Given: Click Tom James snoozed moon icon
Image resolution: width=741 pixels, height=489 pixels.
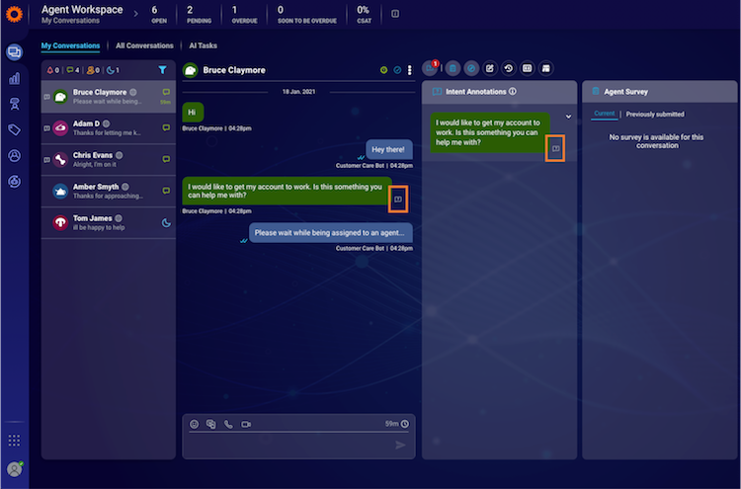Looking at the screenshot, I should (x=166, y=222).
